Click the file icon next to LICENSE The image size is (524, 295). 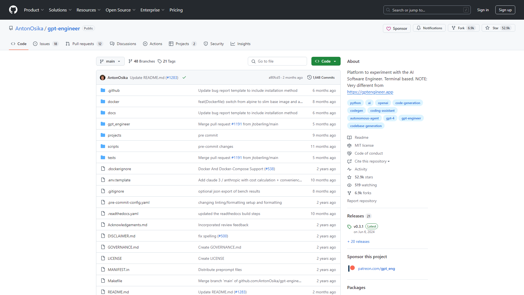pyautogui.click(x=103, y=258)
